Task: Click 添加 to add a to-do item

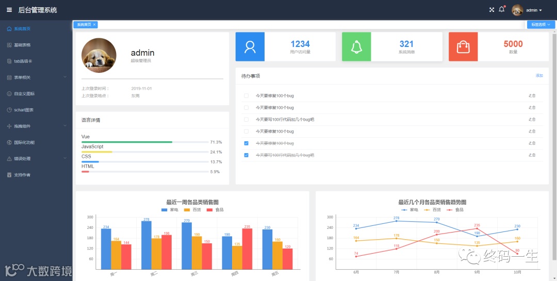Action: pos(539,76)
